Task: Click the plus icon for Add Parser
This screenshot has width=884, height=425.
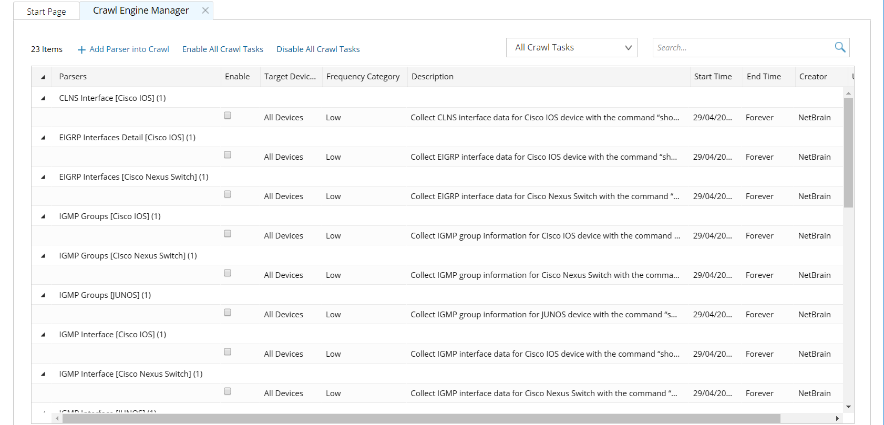Action: tap(81, 50)
